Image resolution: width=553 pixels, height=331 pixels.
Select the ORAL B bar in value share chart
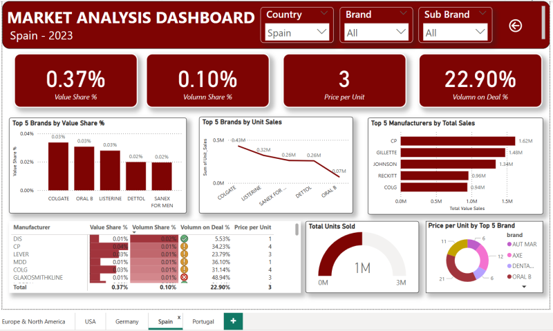(84, 169)
